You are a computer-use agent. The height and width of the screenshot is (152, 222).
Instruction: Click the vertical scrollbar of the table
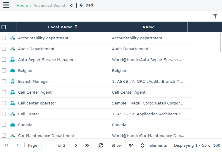pos(221,43)
